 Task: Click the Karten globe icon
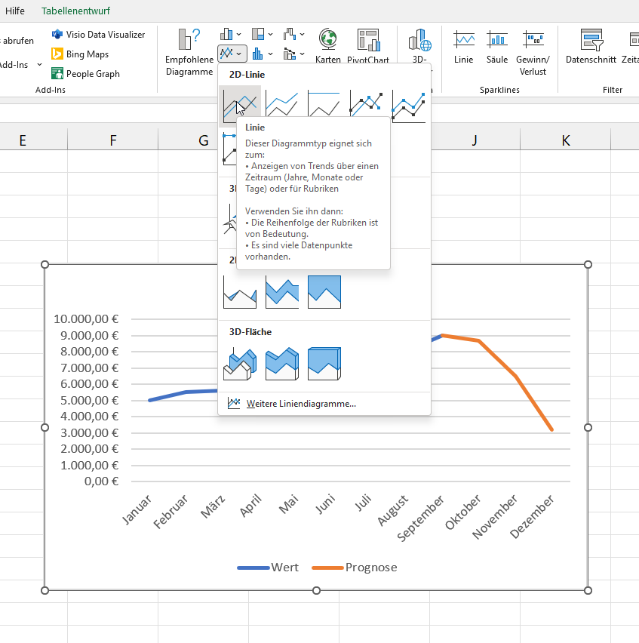[328, 39]
